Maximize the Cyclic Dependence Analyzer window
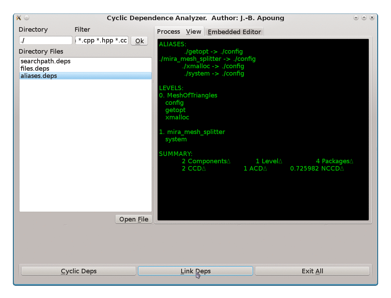 pos(364,17)
